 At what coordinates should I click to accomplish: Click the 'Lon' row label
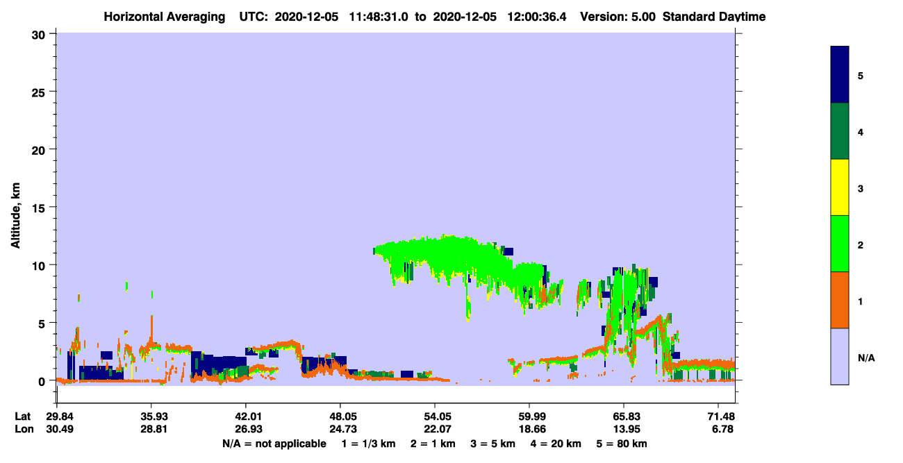tap(23, 429)
